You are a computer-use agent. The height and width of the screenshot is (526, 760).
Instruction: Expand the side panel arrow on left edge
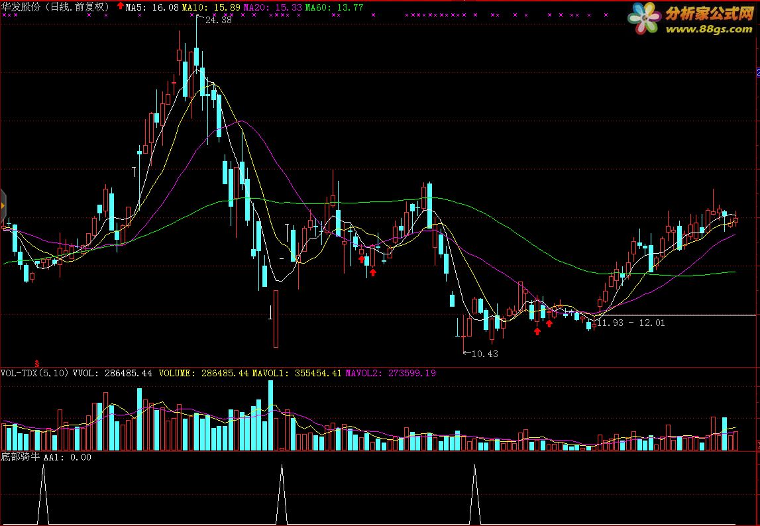(3, 206)
